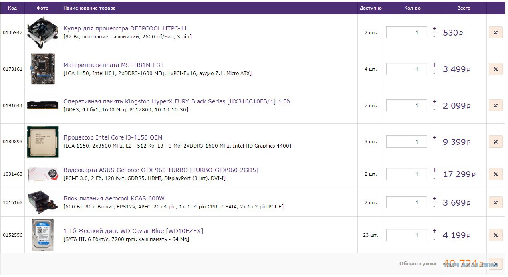Open Видеокарта ASUS GeForce GTX 960 link

[161, 170]
